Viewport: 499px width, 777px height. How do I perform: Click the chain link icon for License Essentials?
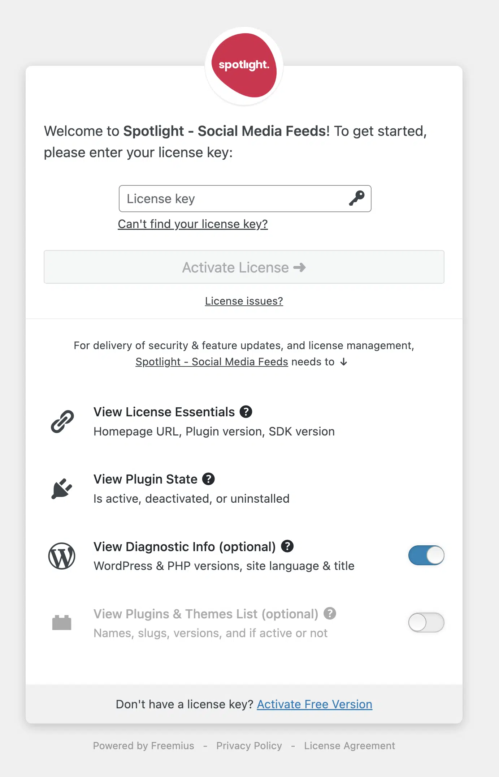[x=62, y=421]
